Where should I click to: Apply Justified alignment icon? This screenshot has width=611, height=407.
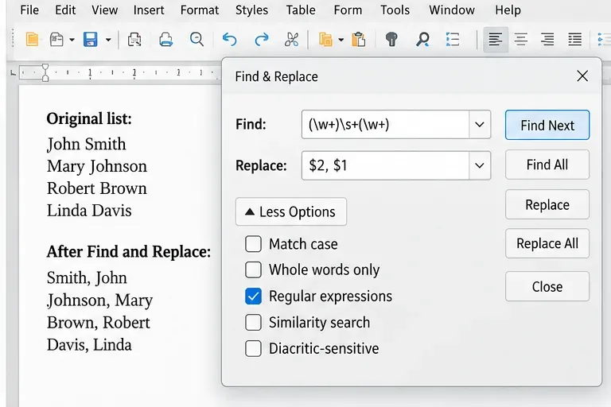pyautogui.click(x=574, y=40)
